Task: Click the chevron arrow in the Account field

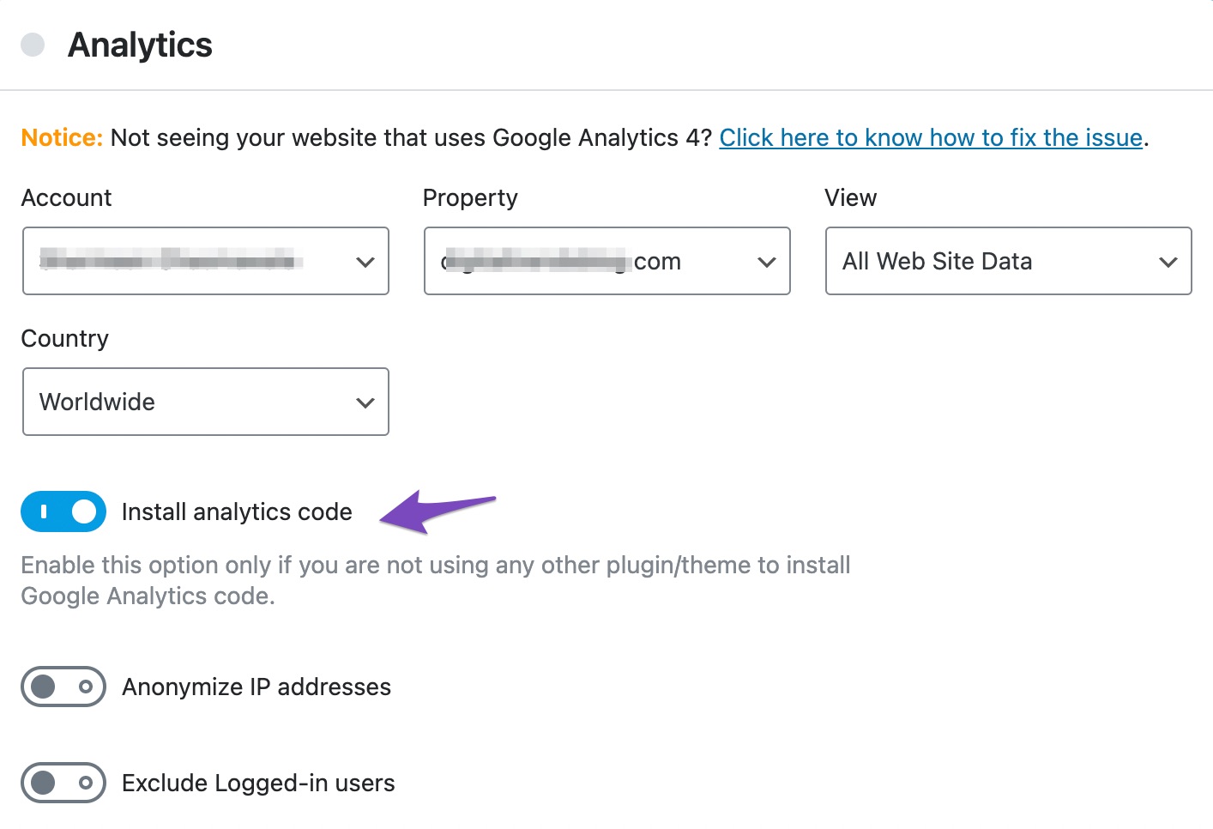Action: 365,262
